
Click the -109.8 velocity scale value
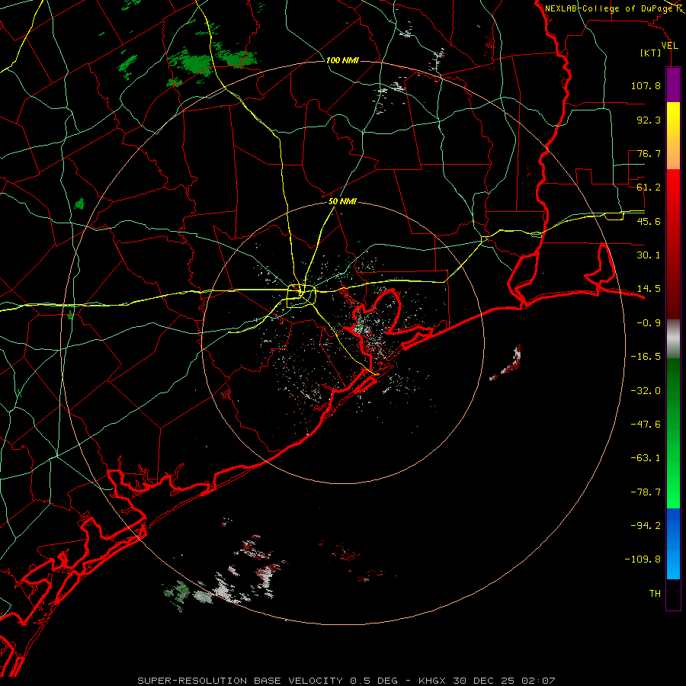(x=643, y=559)
